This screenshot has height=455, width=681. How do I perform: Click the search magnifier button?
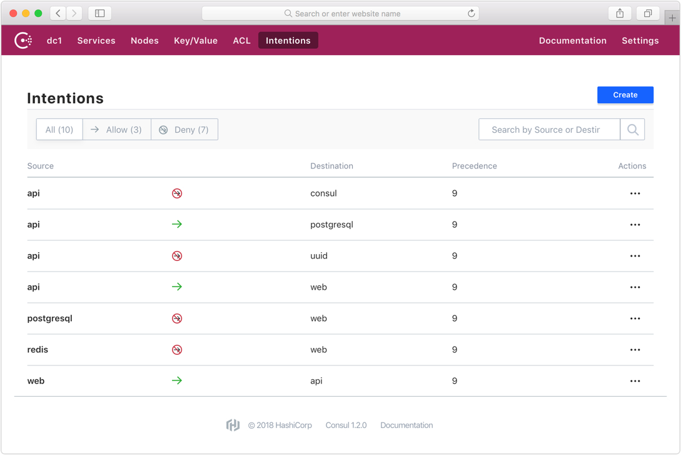pos(632,130)
